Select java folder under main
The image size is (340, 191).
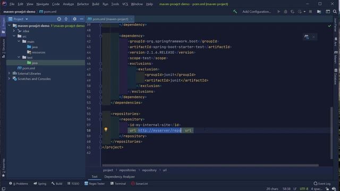click(x=32, y=47)
